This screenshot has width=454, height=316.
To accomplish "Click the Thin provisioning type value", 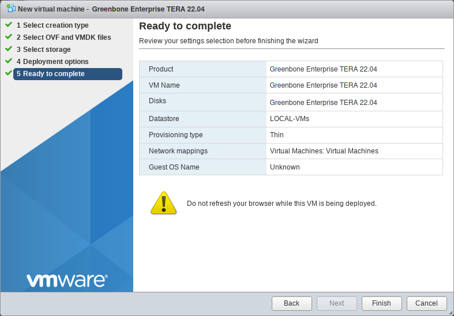I will pyautogui.click(x=277, y=135).
